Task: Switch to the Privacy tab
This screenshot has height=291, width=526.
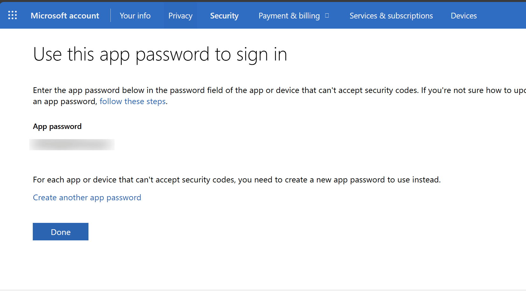Action: click(x=180, y=16)
